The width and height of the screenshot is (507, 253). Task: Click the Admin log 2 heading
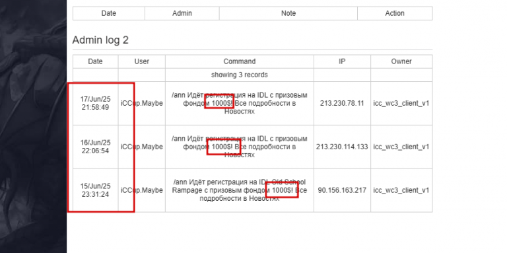point(100,40)
